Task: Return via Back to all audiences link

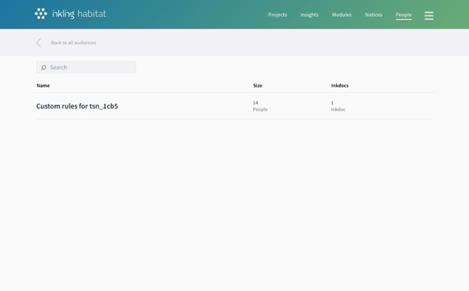Action: (x=73, y=43)
